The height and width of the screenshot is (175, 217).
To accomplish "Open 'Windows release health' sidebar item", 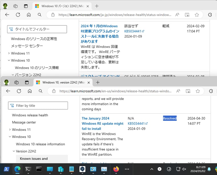I will tap(30, 115).
